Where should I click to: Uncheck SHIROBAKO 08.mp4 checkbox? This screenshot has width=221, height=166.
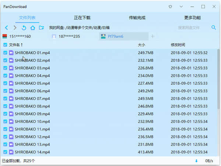[5, 106]
